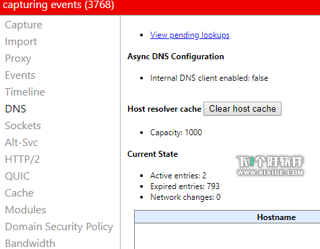Click the Clear host cache button
This screenshot has height=249, width=320.
coord(243,109)
